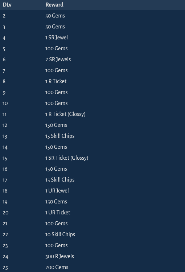185x272 pixels.
Task: Click the 1 R Ticket (Glossy) reward
Action: 65,114
